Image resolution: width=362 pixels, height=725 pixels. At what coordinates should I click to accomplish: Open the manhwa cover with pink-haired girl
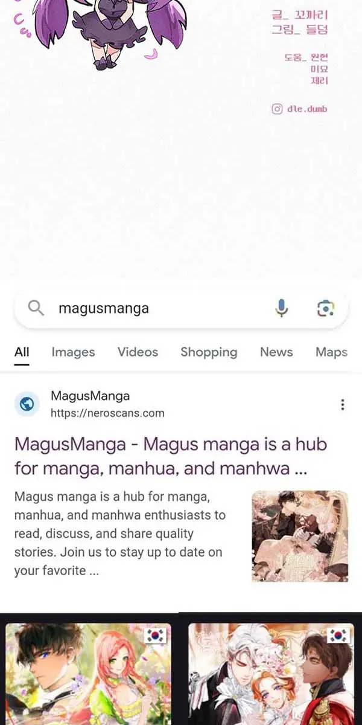88,674
